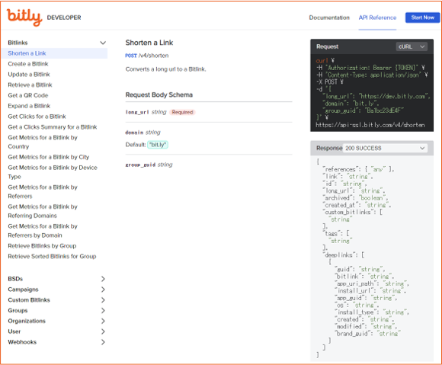
Task: Switch to API Reference tab
Action: (377, 18)
